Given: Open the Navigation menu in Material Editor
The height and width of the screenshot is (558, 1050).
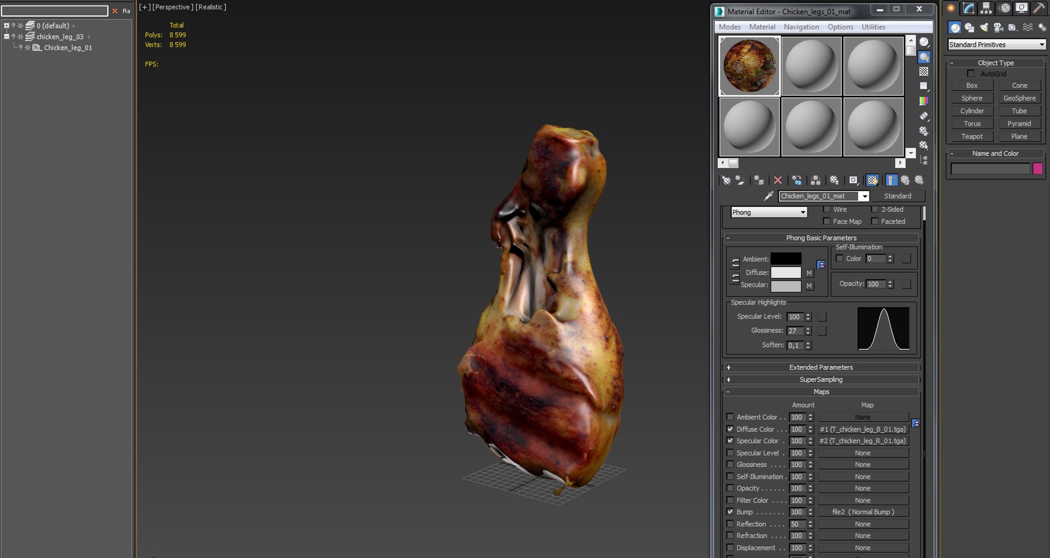Looking at the screenshot, I should pyautogui.click(x=801, y=27).
